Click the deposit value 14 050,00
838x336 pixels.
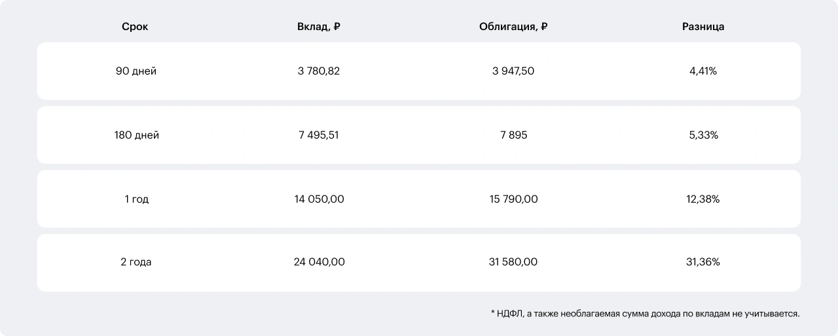click(x=319, y=199)
